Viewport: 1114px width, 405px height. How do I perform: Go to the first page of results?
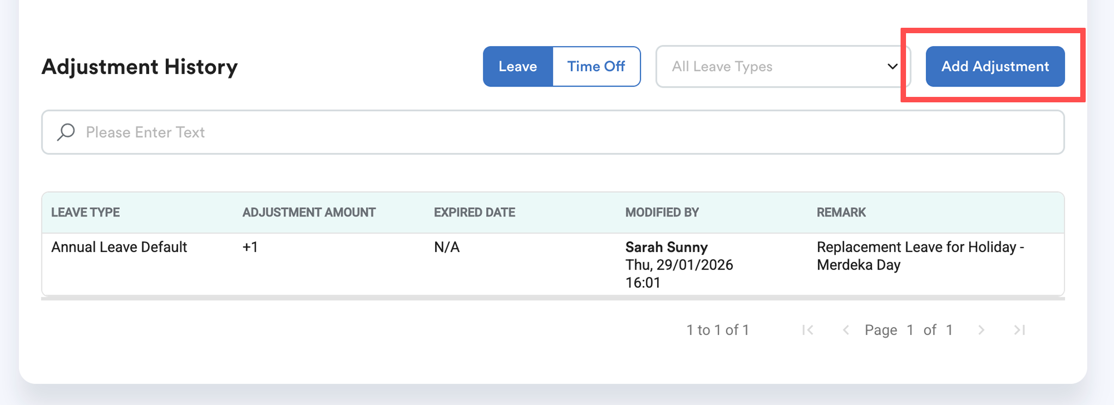pos(807,330)
